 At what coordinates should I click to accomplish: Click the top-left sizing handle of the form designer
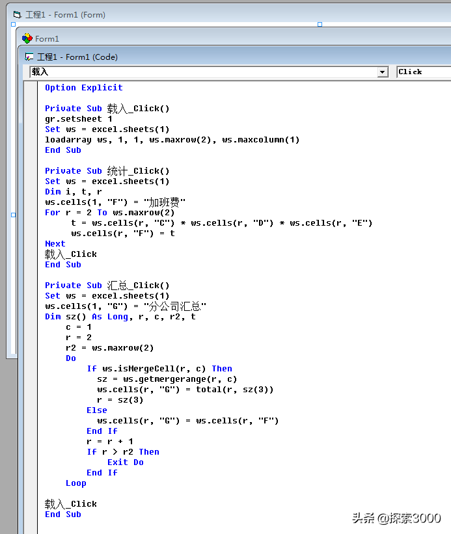13,25
